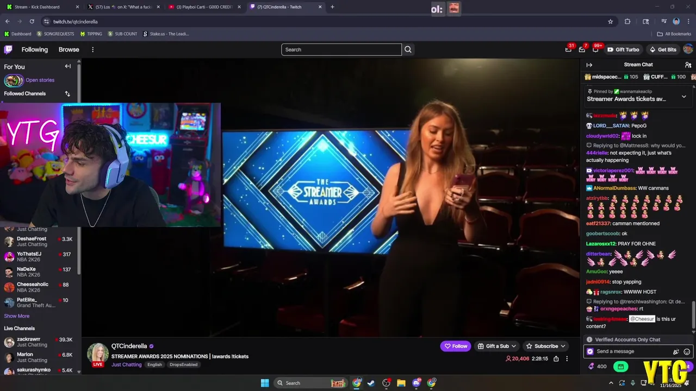Share the stream icon
The width and height of the screenshot is (696, 391).
pyautogui.click(x=556, y=358)
